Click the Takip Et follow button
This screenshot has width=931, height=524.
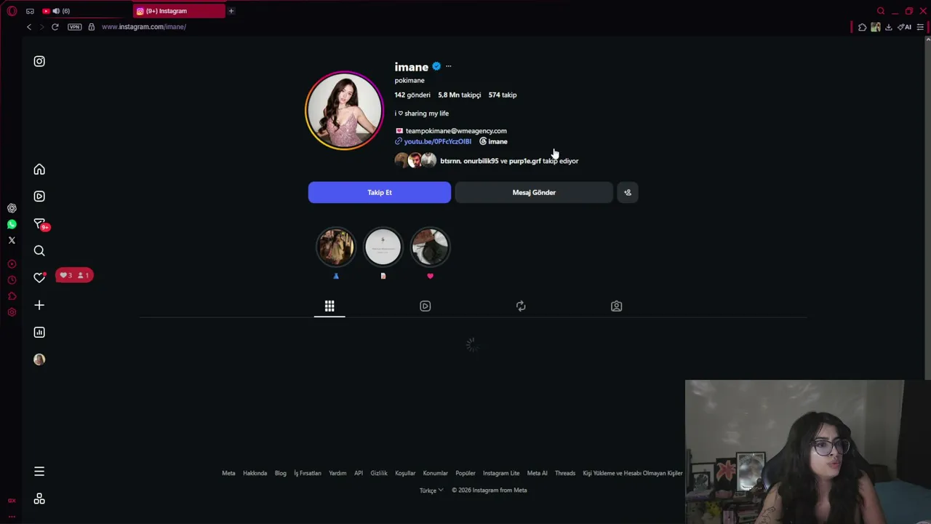[x=380, y=192]
